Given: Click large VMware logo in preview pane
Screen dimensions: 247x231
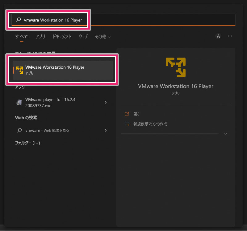Looking at the screenshot, I should [x=175, y=67].
